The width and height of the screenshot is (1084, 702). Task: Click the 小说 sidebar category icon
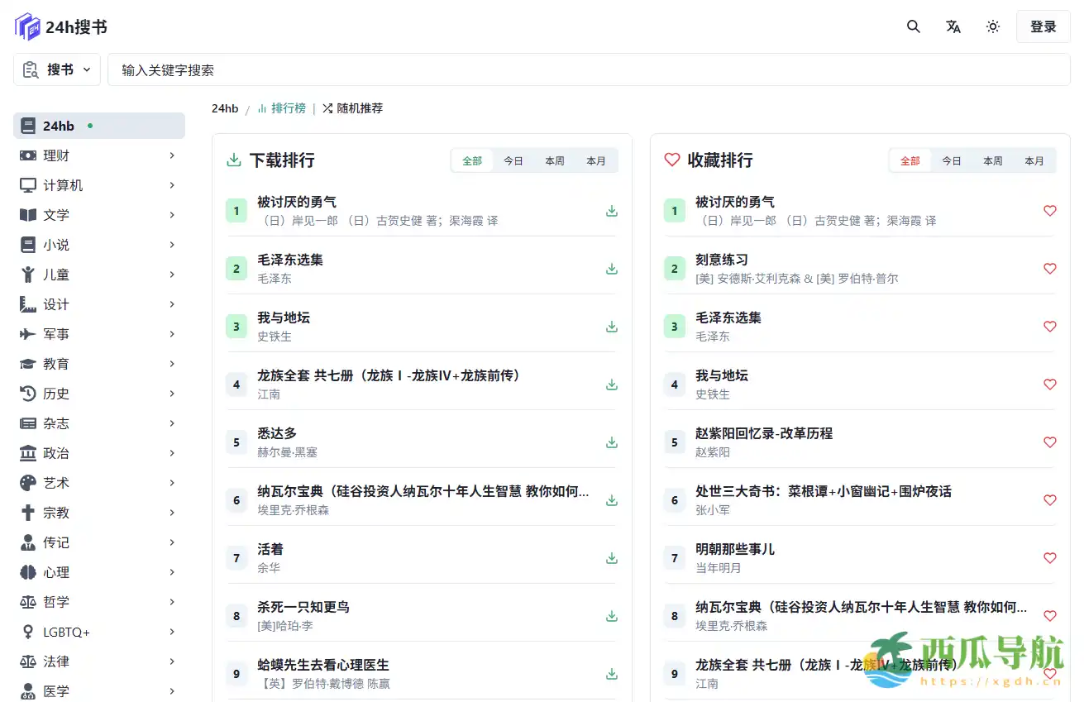(28, 245)
